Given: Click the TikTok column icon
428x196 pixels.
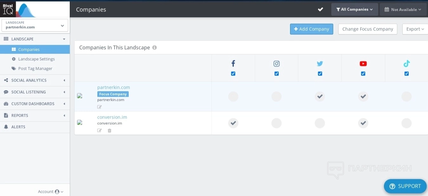Looking at the screenshot, I should tap(406, 64).
